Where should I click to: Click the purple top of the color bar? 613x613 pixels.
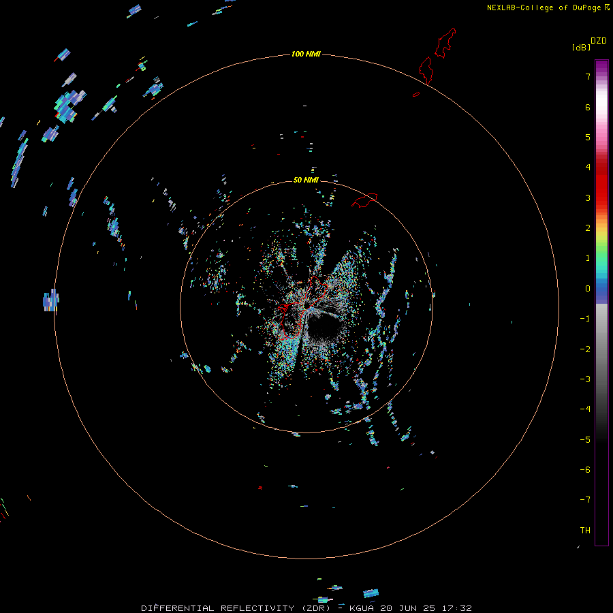coord(601,65)
